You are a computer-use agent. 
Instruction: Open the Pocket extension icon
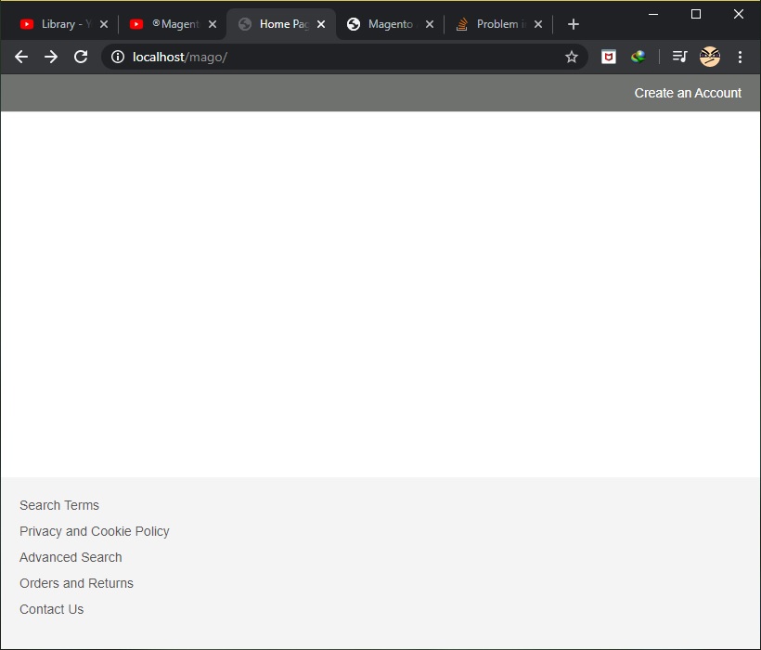click(x=609, y=57)
